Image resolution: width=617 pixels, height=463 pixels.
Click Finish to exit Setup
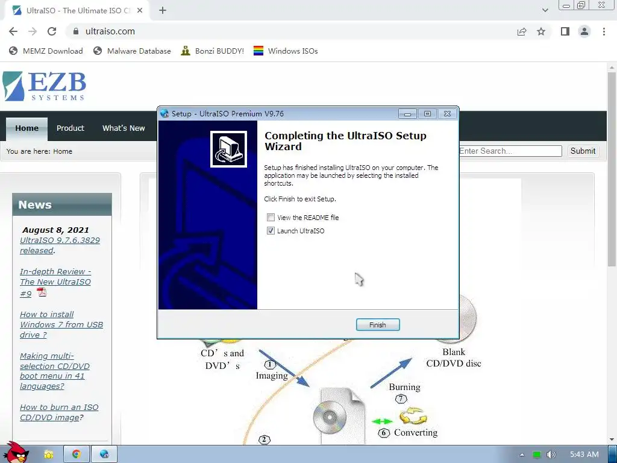[378, 325]
